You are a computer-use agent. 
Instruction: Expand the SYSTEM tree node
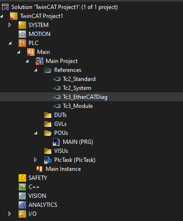pos(10,25)
